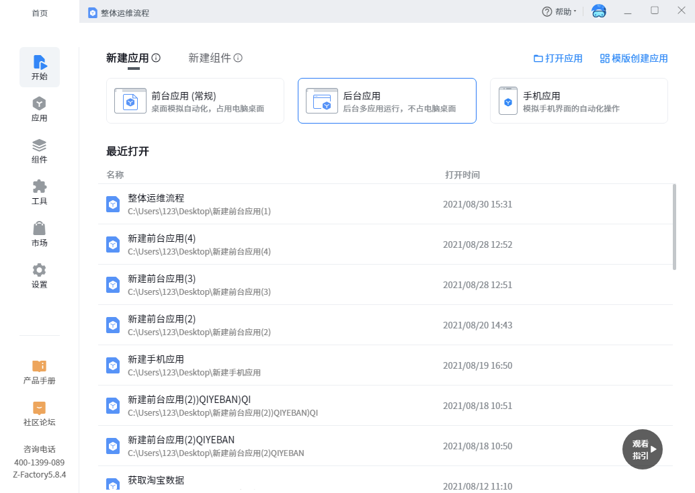Screen dimensions: 695x493
Task: Switch to the 新建组件 tab
Action: [x=209, y=58]
